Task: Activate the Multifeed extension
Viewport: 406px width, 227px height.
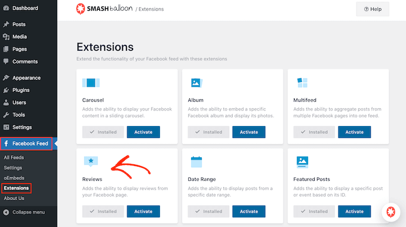Action: pos(354,132)
